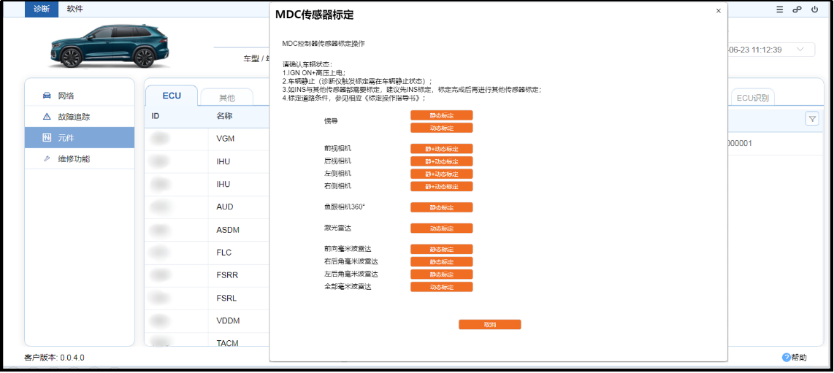Screen dimensions: 834x373
Task: Click the 鱼眼相机360° label
Action: pos(345,207)
